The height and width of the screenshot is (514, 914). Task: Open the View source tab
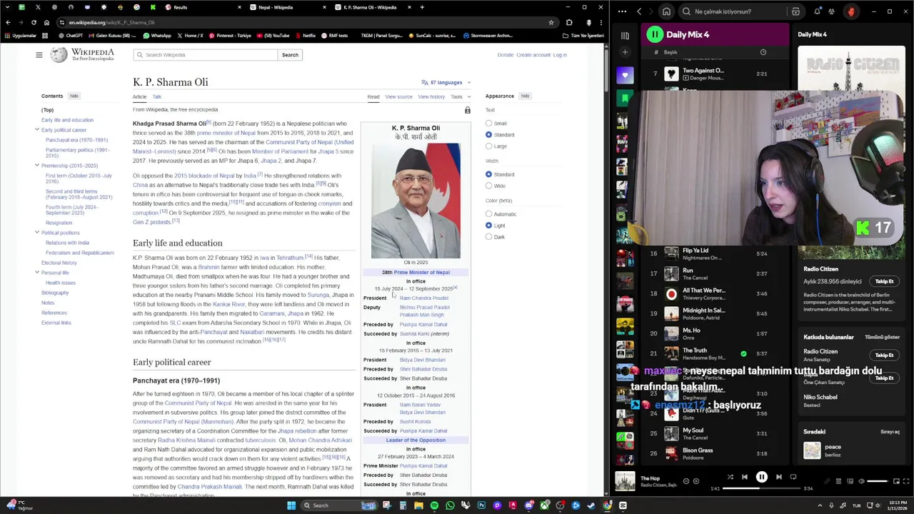click(x=398, y=97)
